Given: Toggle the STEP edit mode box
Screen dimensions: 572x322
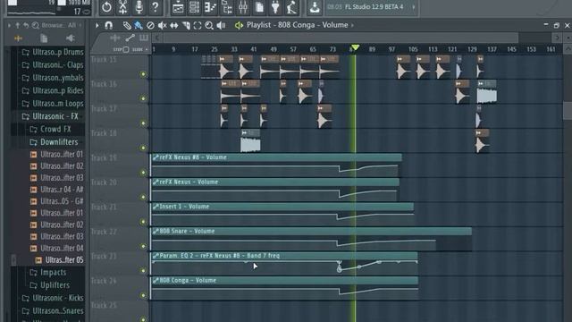Looking at the screenshot, I should (x=126, y=49).
